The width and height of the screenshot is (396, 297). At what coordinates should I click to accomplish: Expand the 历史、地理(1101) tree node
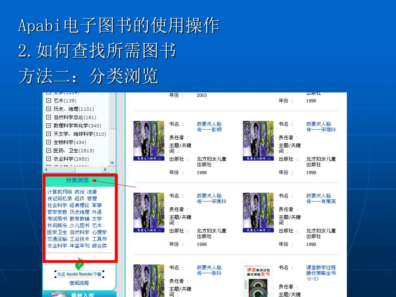[x=48, y=109]
